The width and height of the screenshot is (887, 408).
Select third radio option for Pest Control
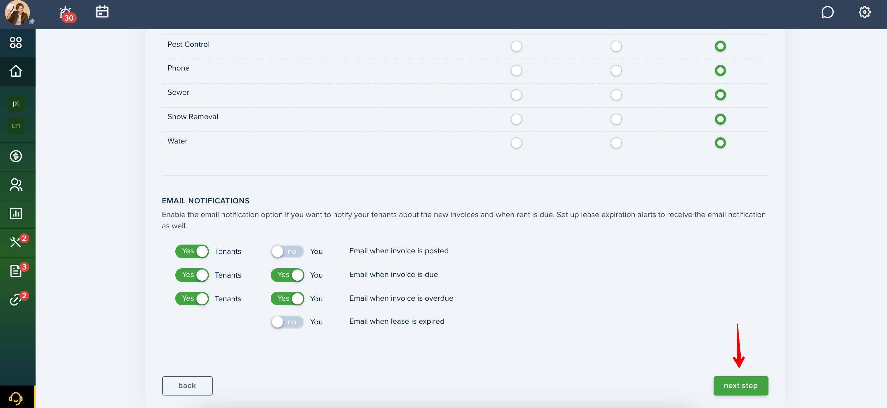pos(720,46)
